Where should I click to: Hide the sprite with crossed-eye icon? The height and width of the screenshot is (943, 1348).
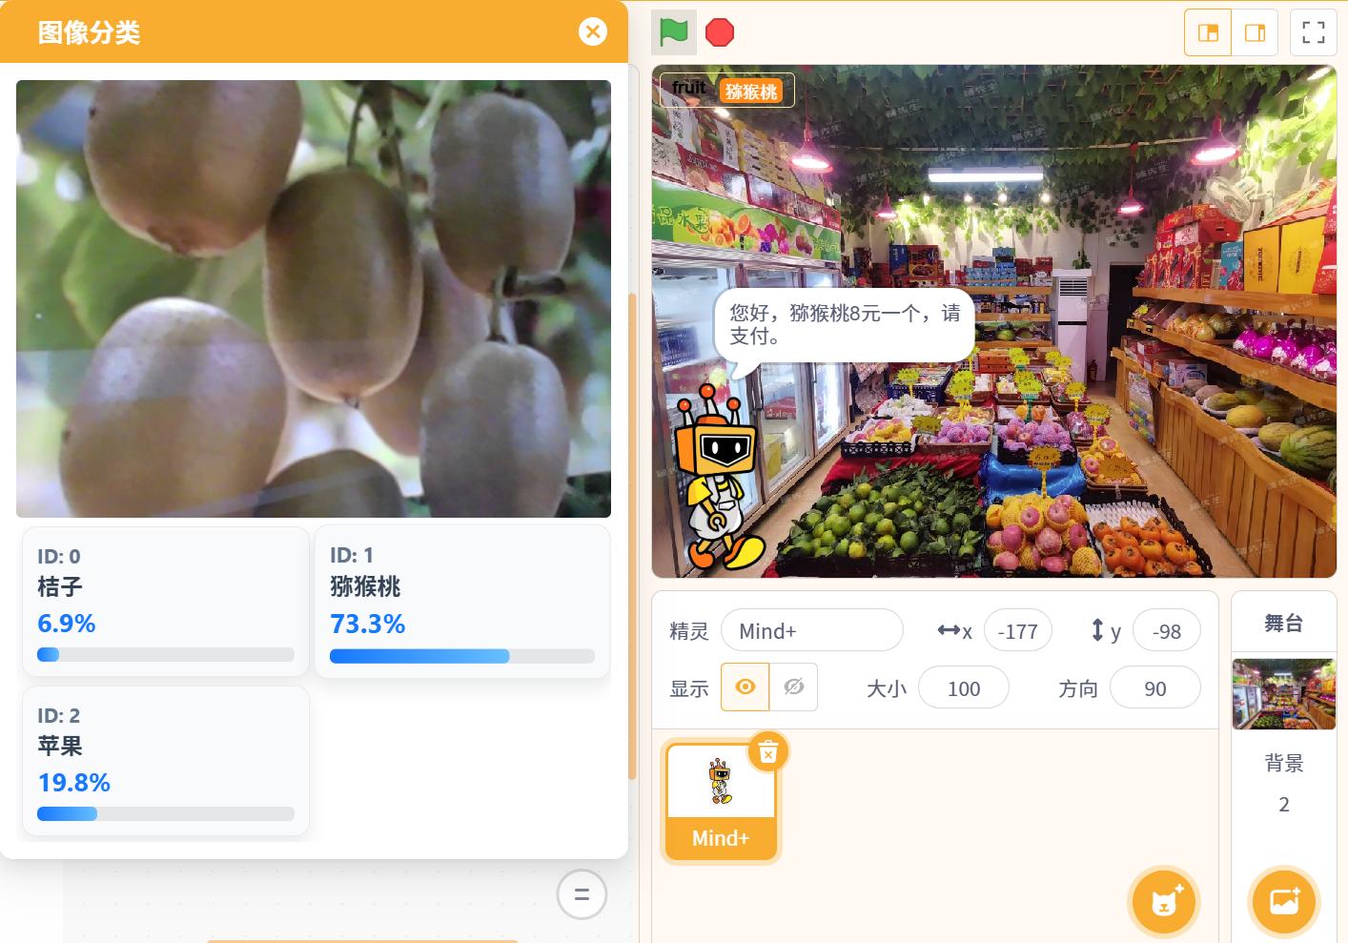pyautogui.click(x=793, y=687)
